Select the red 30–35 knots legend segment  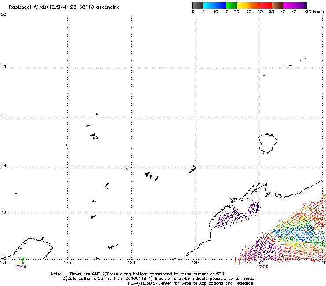click(266, 5)
